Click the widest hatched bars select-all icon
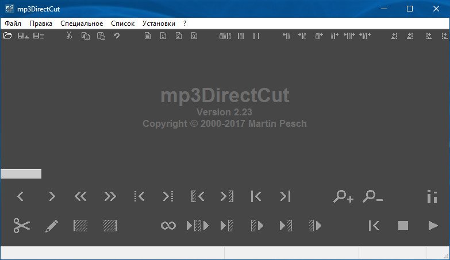 coord(225,36)
